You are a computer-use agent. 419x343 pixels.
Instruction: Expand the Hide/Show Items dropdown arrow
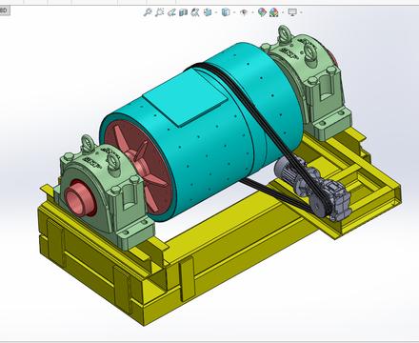point(252,12)
